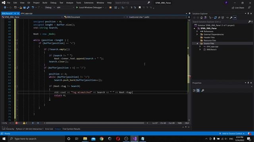Screen dimensions: 254x142
Task: Open the Error List tab
Action: pyautogui.click(x=49, y=129)
